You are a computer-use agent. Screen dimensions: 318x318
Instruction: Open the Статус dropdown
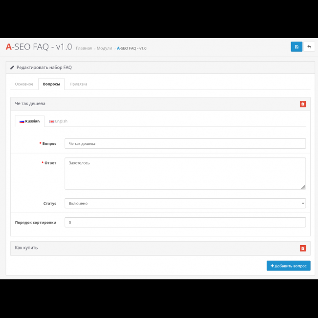pos(185,203)
